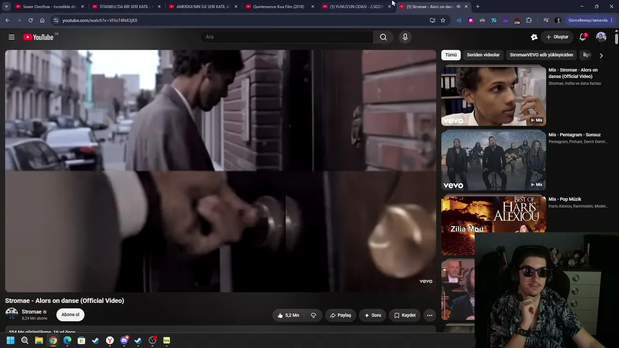Open OBS Studio from the taskbar

tap(152, 340)
